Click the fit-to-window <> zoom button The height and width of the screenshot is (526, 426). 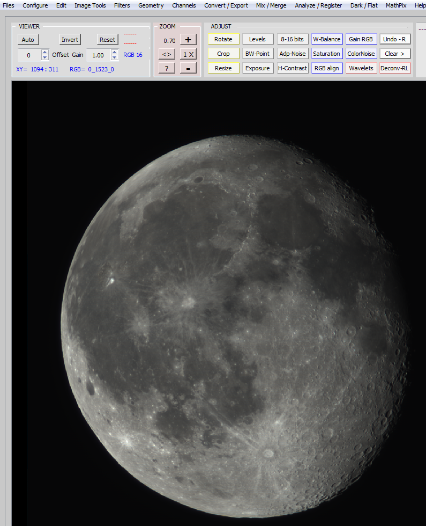167,54
